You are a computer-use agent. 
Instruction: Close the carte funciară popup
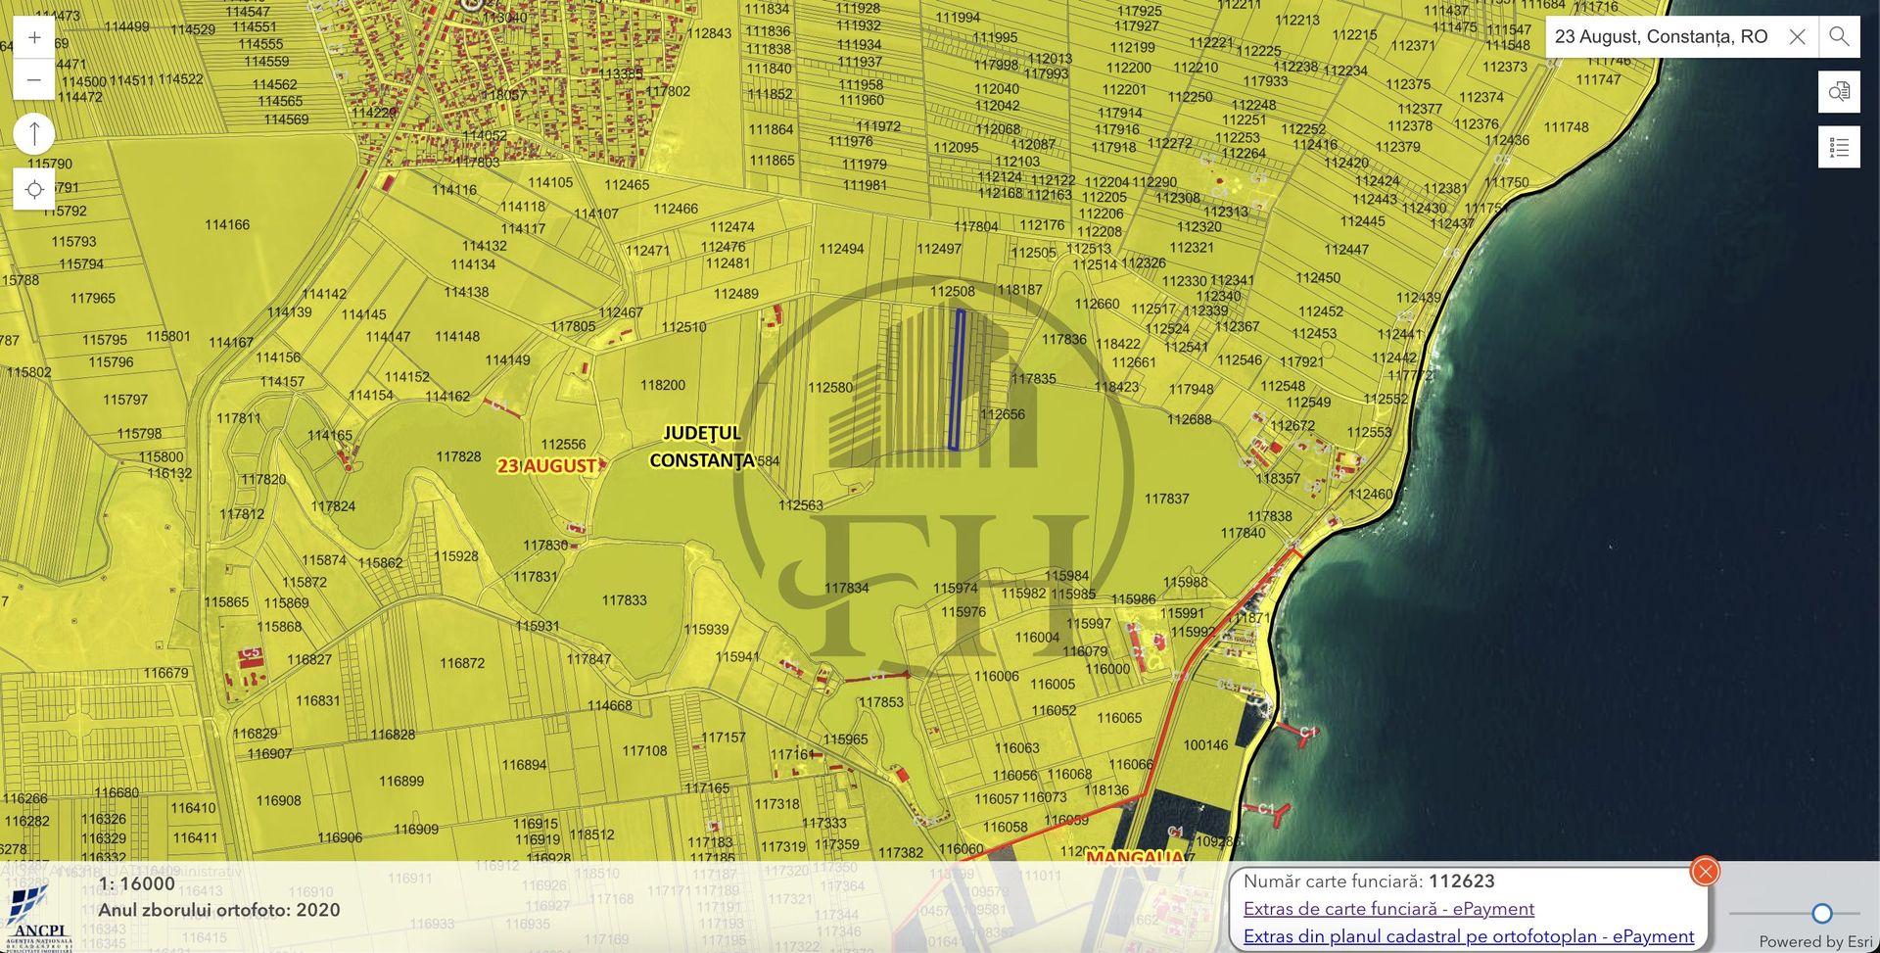[1705, 871]
